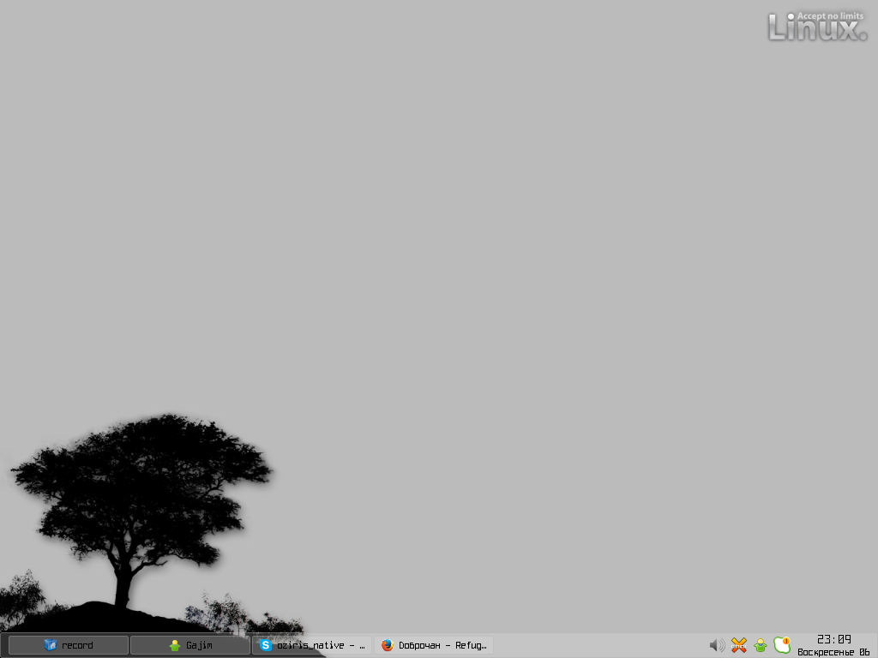Click the Skype logo in the taskbar
Image resolution: width=878 pixels, height=658 pixels.
point(266,645)
